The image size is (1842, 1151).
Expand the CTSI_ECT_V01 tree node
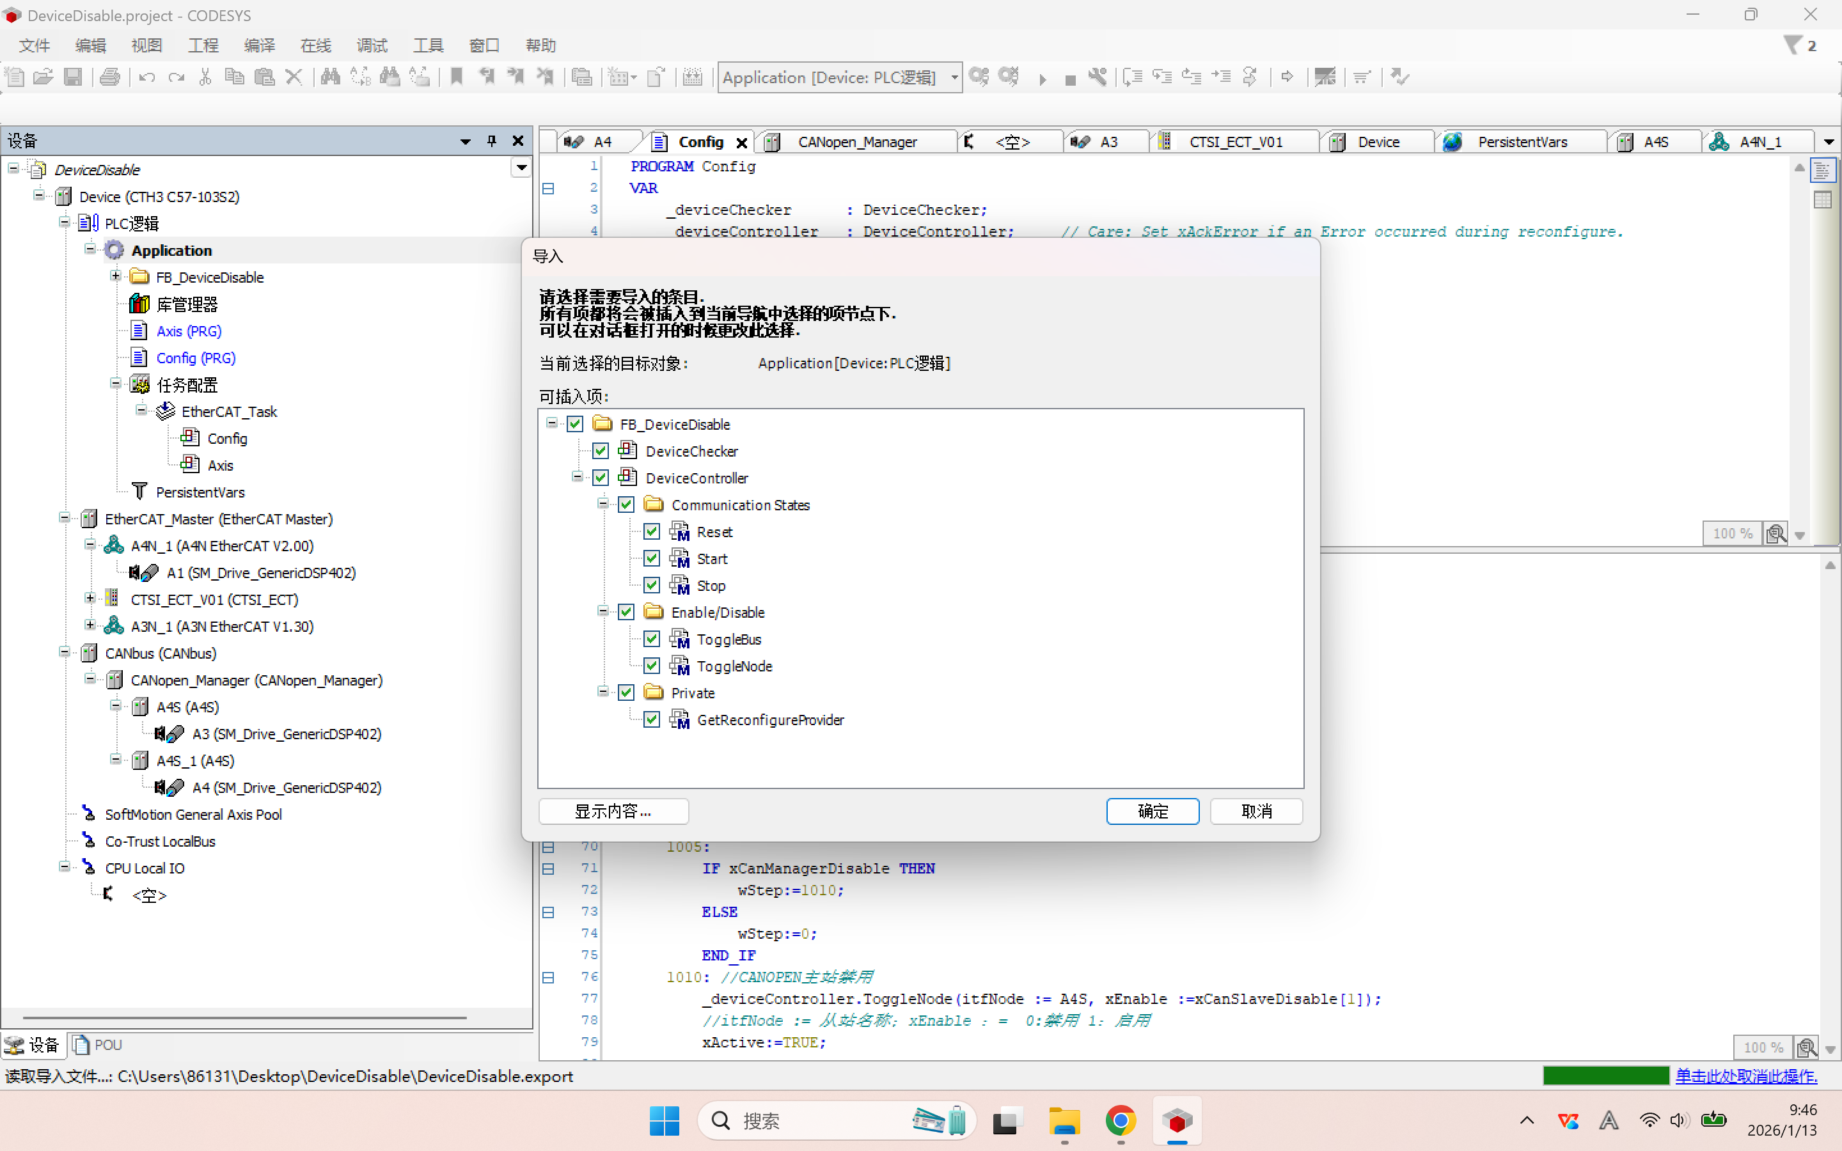91,599
